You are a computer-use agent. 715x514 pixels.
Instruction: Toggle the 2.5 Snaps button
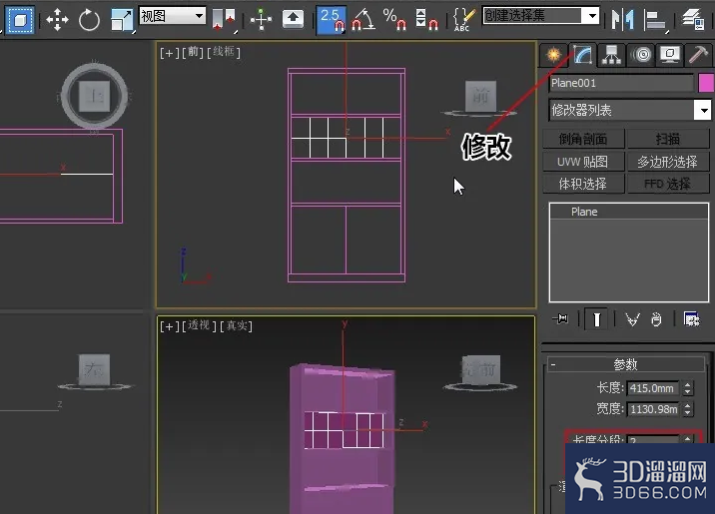click(x=332, y=20)
